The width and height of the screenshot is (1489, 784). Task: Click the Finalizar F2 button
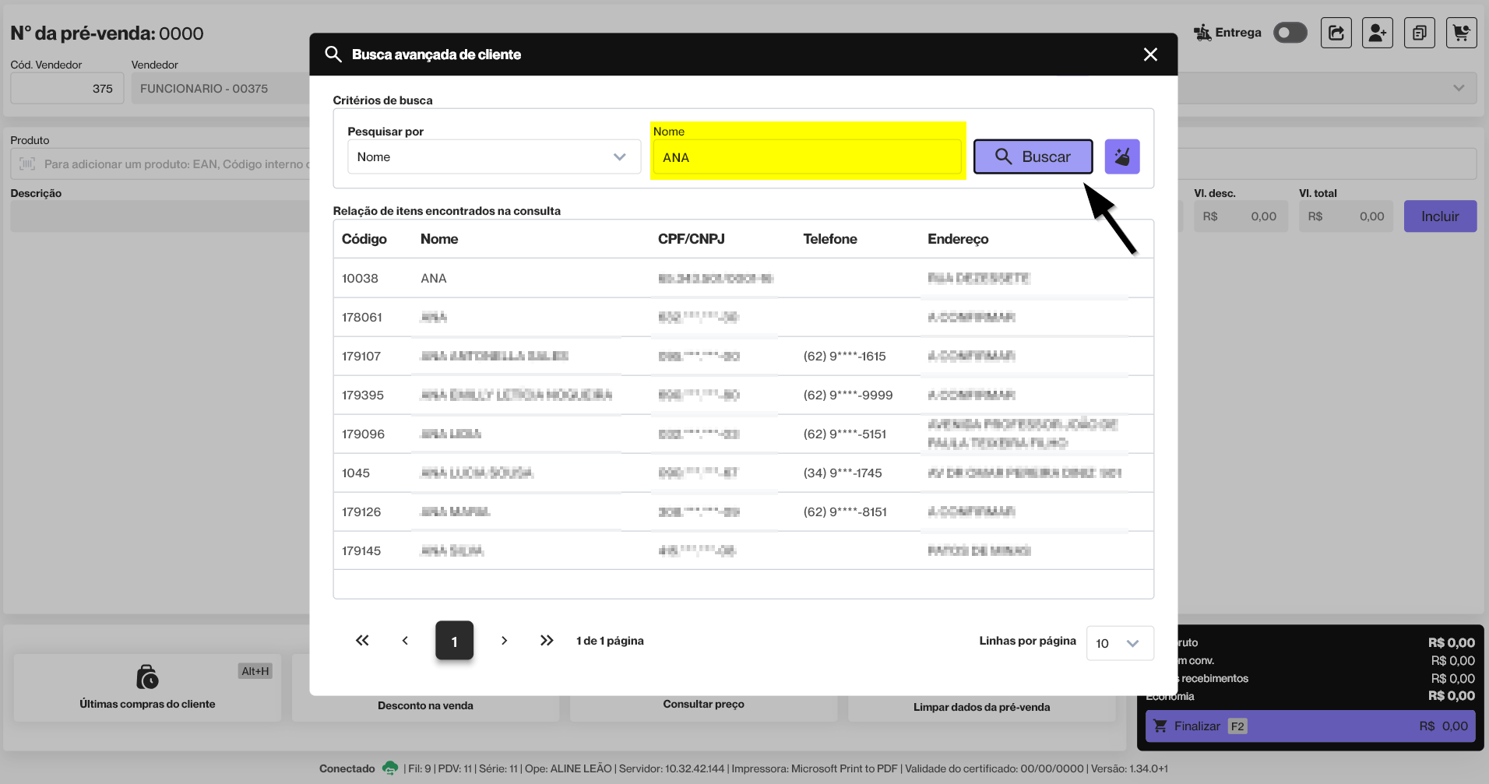[x=1311, y=726]
